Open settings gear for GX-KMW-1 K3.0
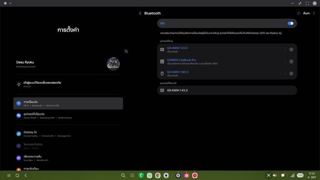Viewport: 320px width, 180px height. click(291, 49)
